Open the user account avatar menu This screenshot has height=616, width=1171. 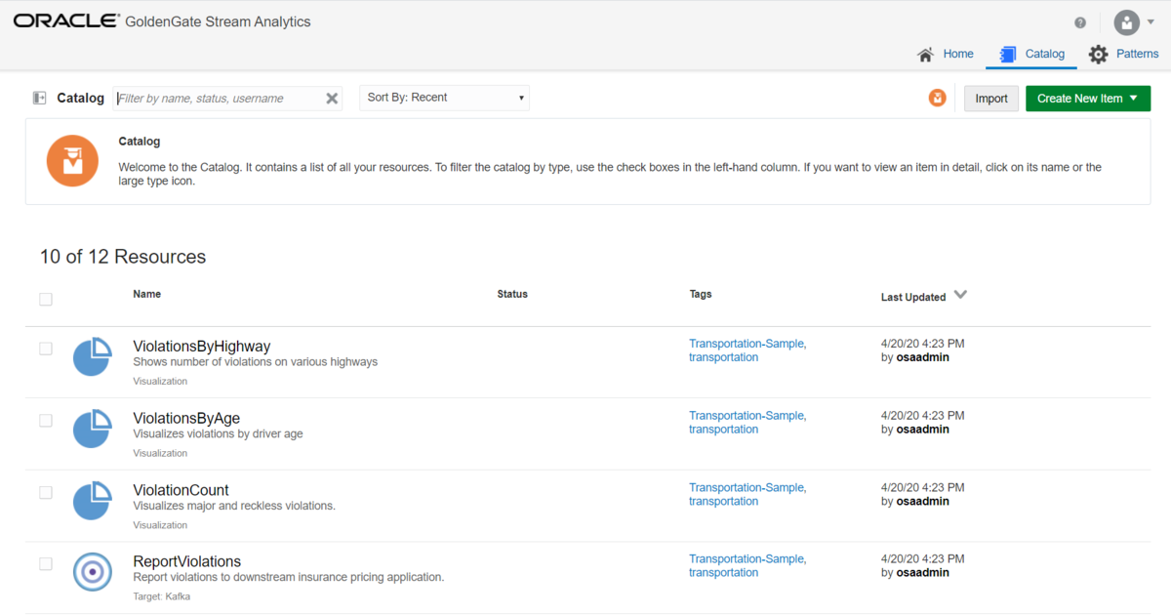(x=1127, y=22)
